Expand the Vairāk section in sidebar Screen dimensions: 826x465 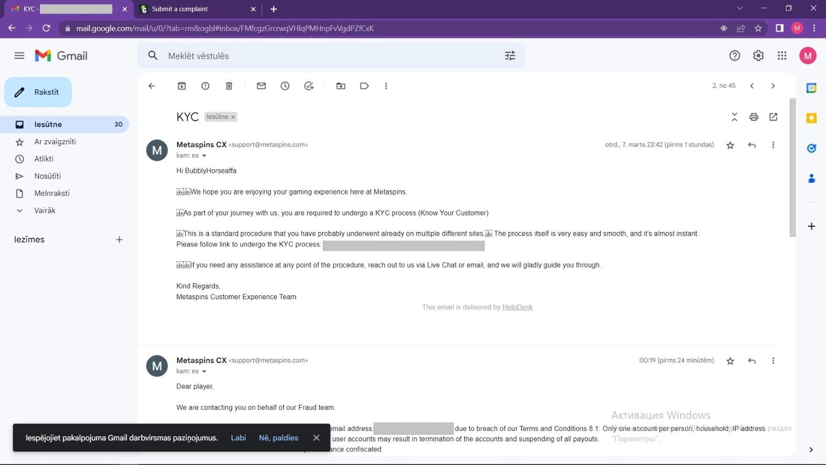pyautogui.click(x=45, y=210)
